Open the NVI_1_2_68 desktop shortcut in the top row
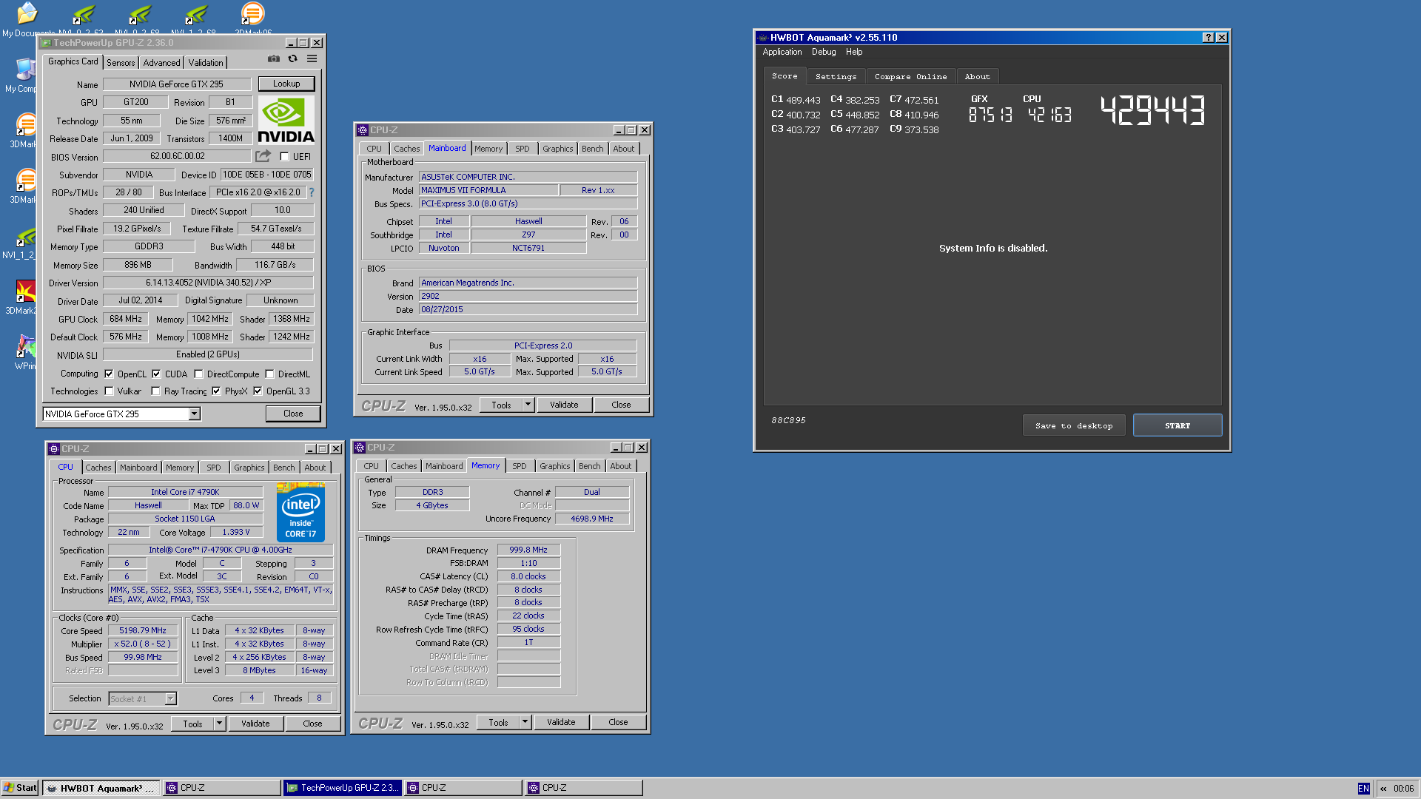 [195, 13]
